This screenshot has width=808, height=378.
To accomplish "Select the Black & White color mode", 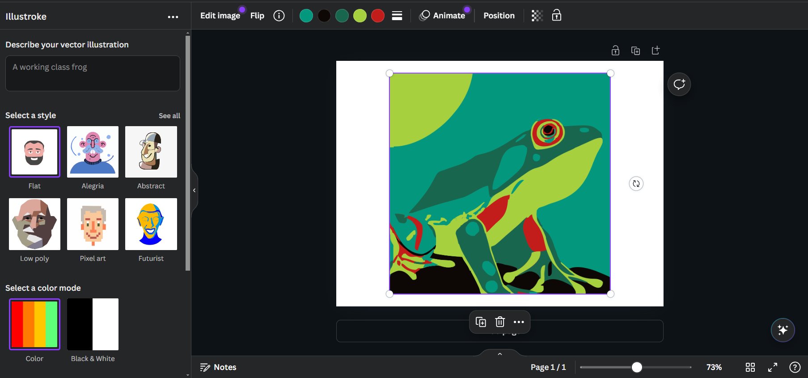I will pos(93,324).
